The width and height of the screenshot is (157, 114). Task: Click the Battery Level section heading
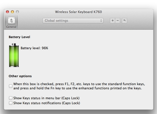(19, 37)
